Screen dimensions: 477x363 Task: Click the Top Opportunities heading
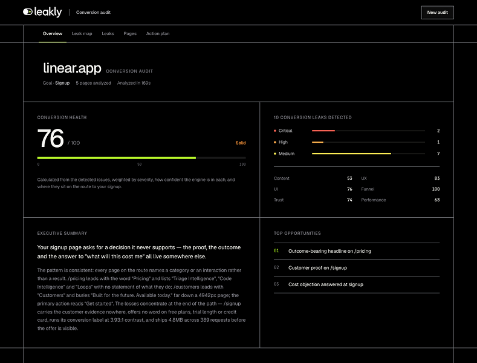[x=297, y=234]
